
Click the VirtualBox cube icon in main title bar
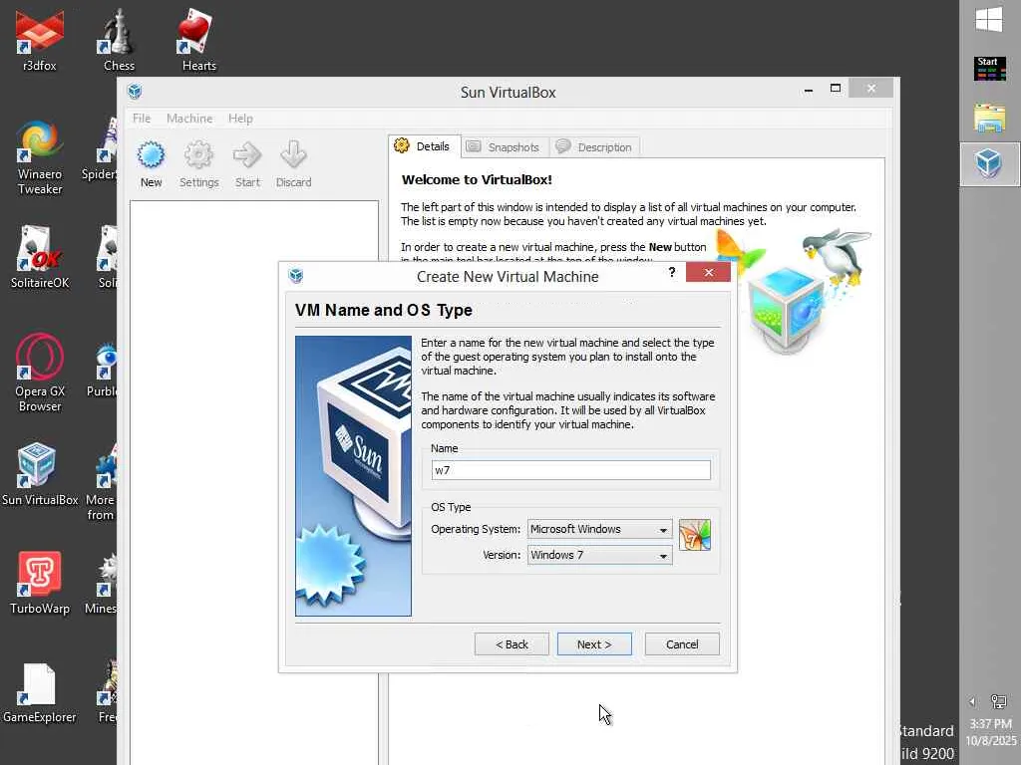click(135, 91)
